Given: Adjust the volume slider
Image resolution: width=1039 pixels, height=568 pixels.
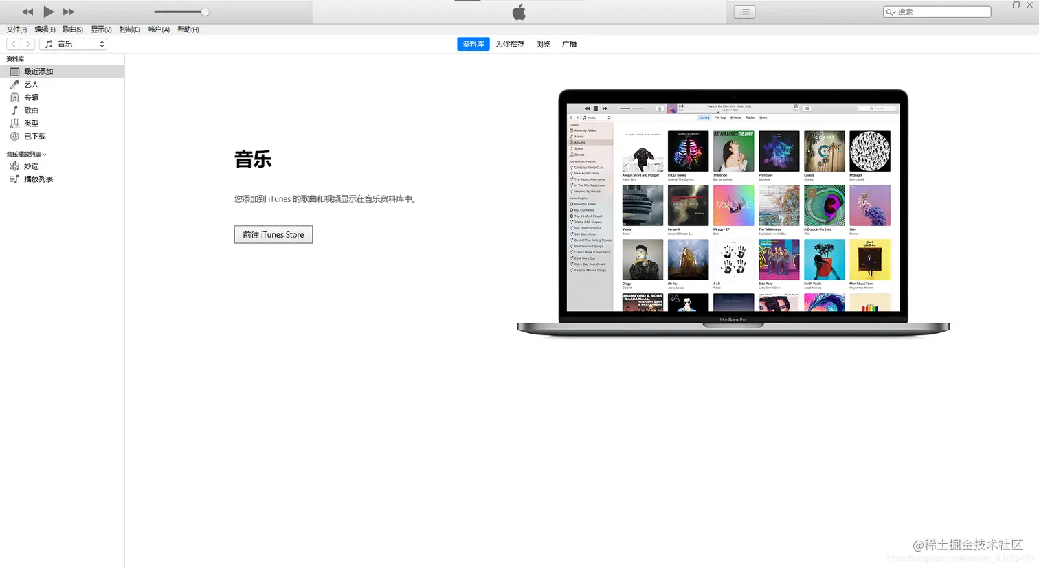Looking at the screenshot, I should tap(181, 11).
